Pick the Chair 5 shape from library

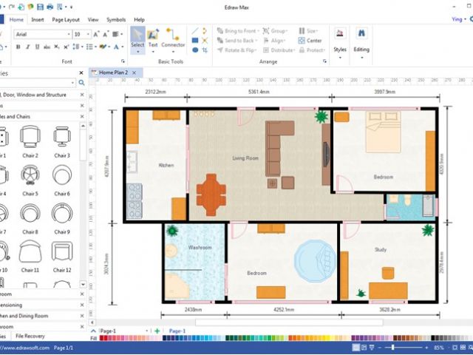[30, 177]
